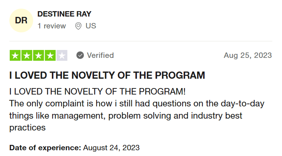Select the US country label
The image size is (282, 156).
coord(91,26)
